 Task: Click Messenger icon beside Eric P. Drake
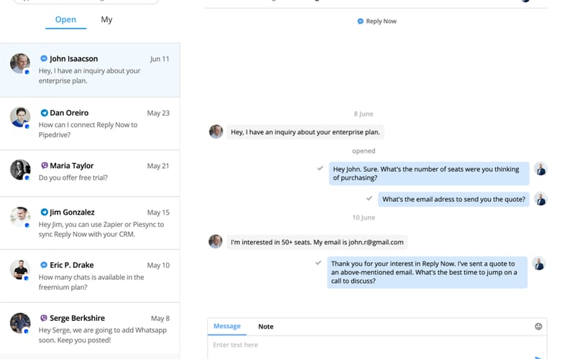click(44, 265)
